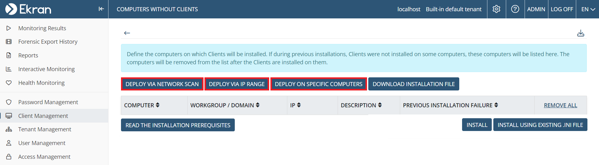Click the export download icon

click(580, 33)
